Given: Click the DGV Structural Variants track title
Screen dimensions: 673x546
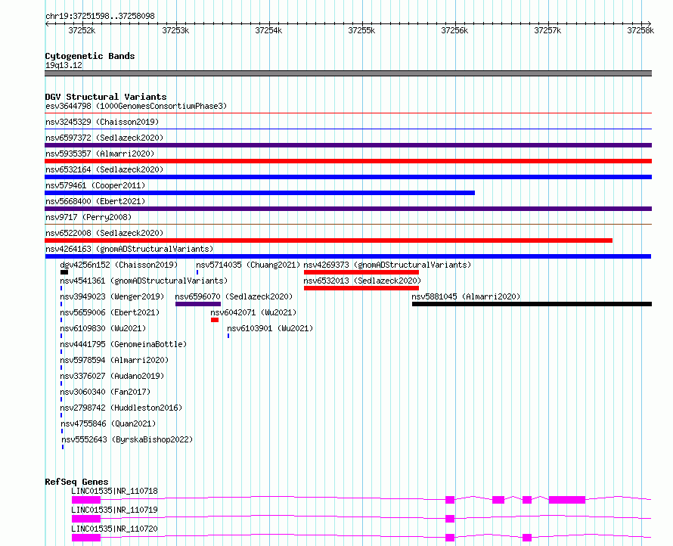Looking at the screenshot, I should click(106, 97).
